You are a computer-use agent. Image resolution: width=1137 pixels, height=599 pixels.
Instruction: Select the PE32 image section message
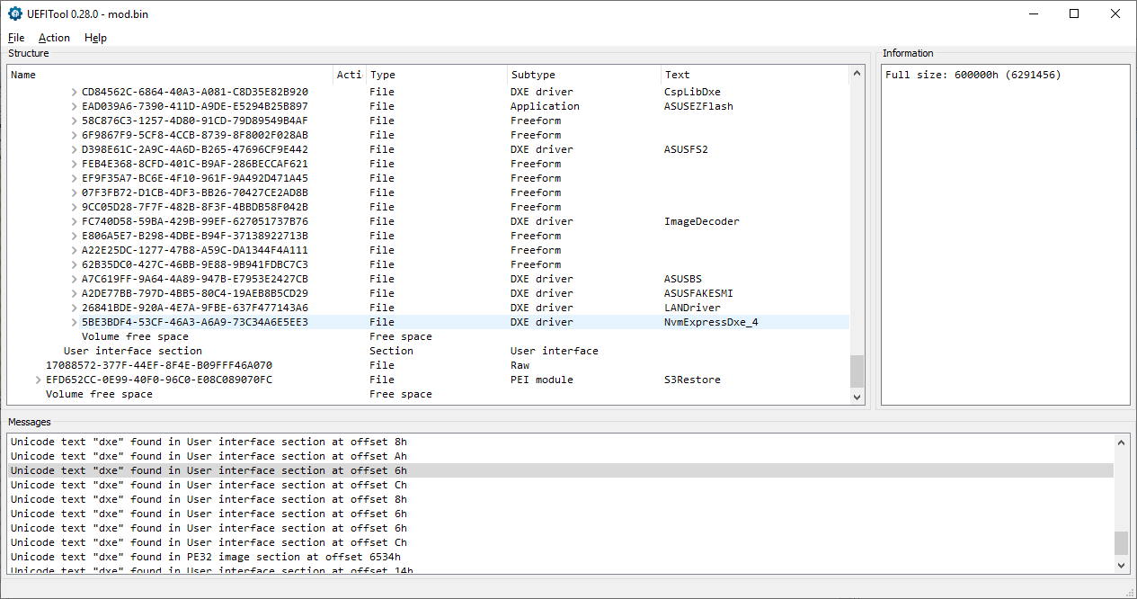point(205,557)
